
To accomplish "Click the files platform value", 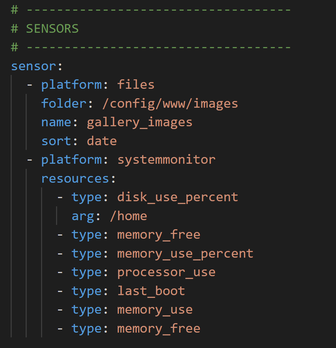I will (136, 84).
